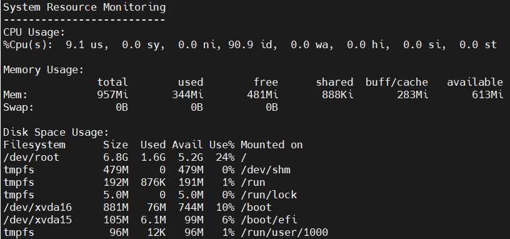This screenshot has width=510, height=239.
Task: Select the free memory value 481Mi
Action: tap(262, 94)
